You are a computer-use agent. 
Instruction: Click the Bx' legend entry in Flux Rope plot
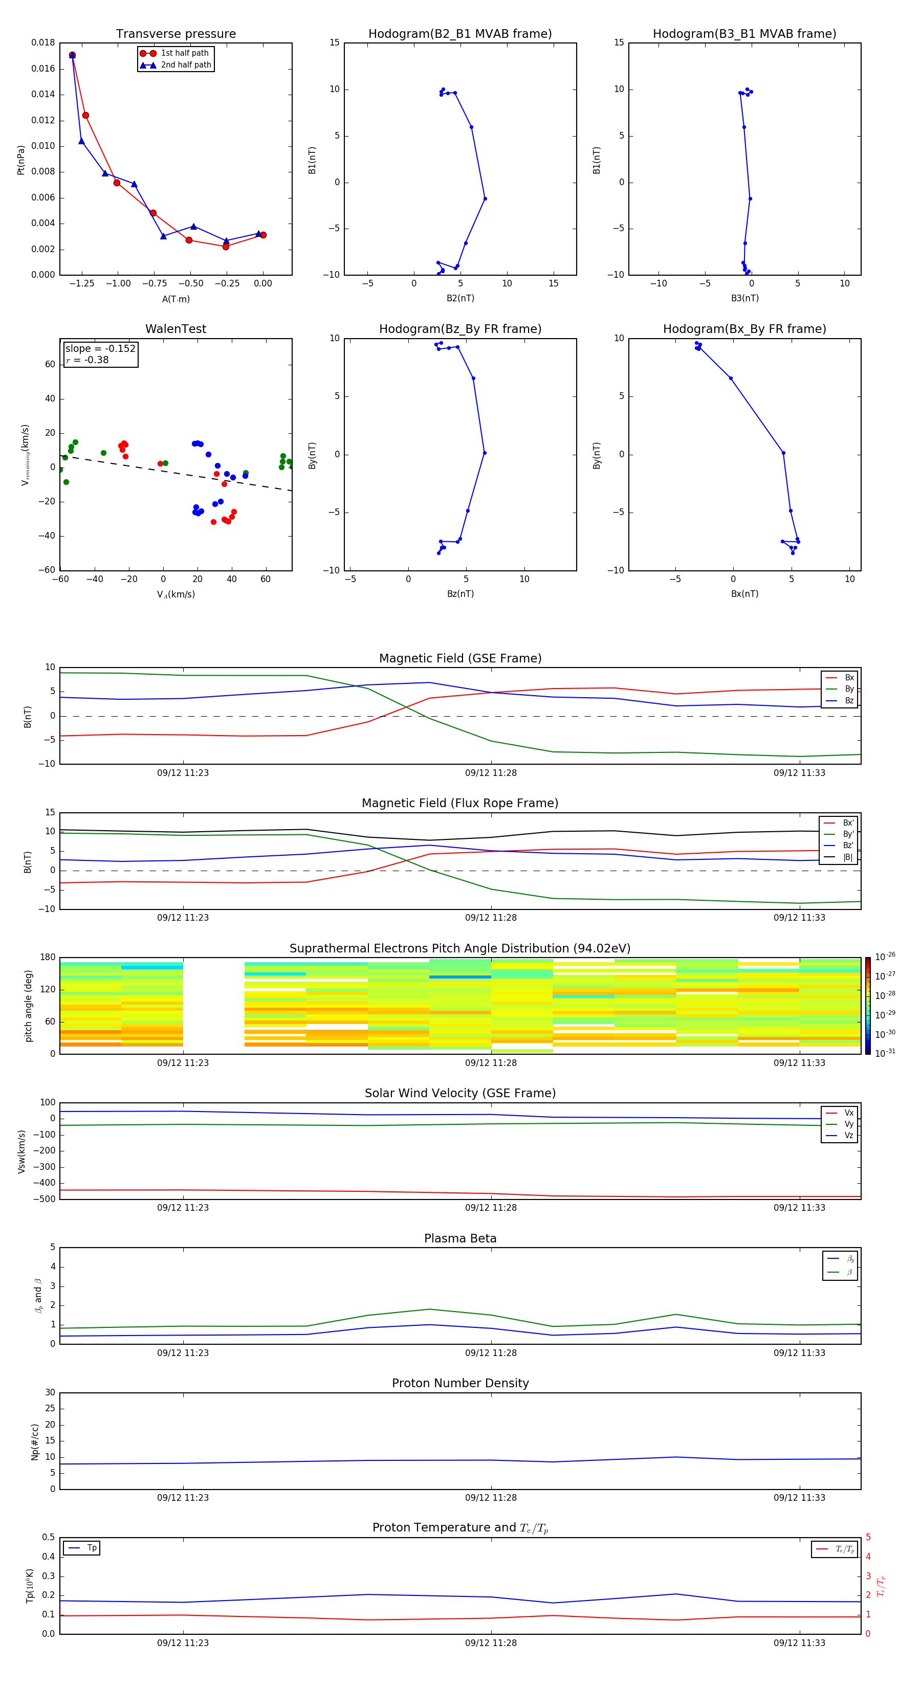tap(839, 823)
